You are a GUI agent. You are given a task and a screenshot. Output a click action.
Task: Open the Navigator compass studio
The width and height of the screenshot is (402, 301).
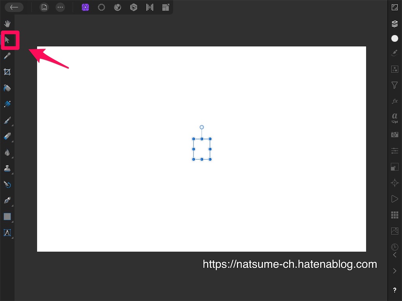pyautogui.click(x=395, y=183)
